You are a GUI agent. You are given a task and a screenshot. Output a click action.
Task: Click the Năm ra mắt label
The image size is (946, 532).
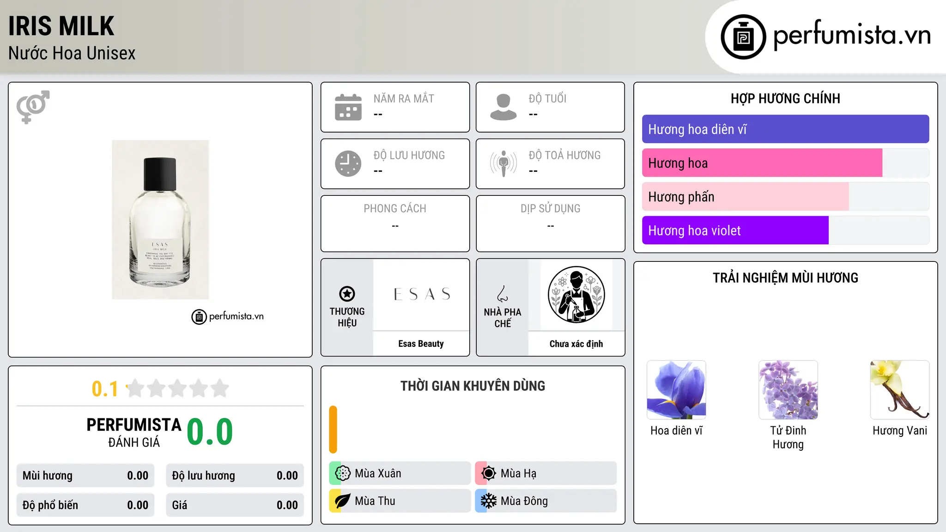click(x=404, y=98)
